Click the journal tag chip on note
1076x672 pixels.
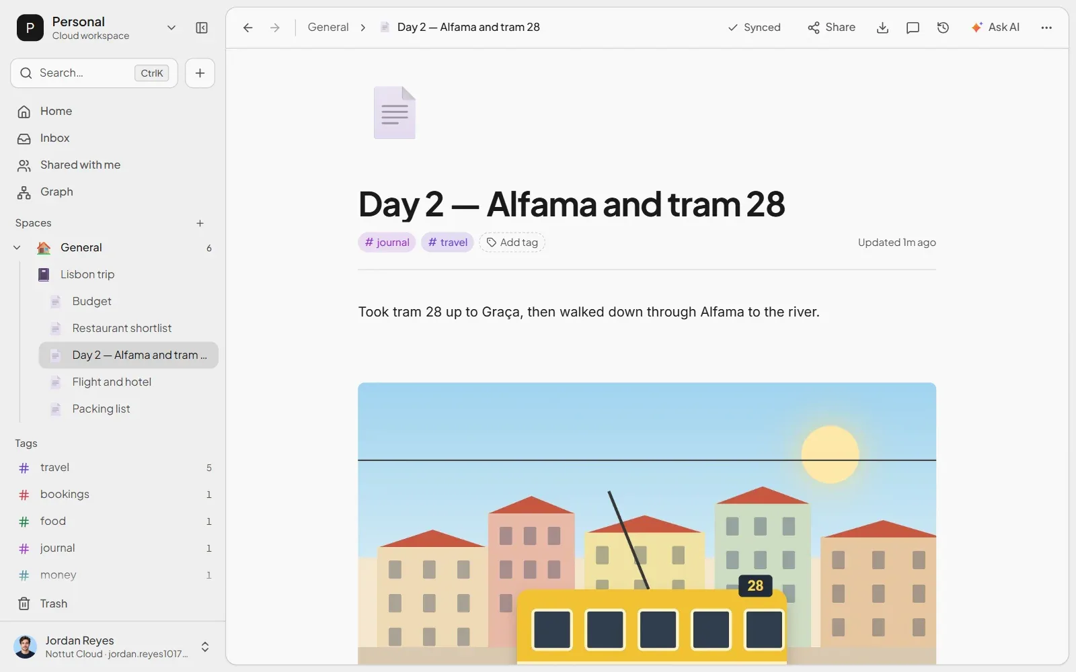(x=387, y=243)
